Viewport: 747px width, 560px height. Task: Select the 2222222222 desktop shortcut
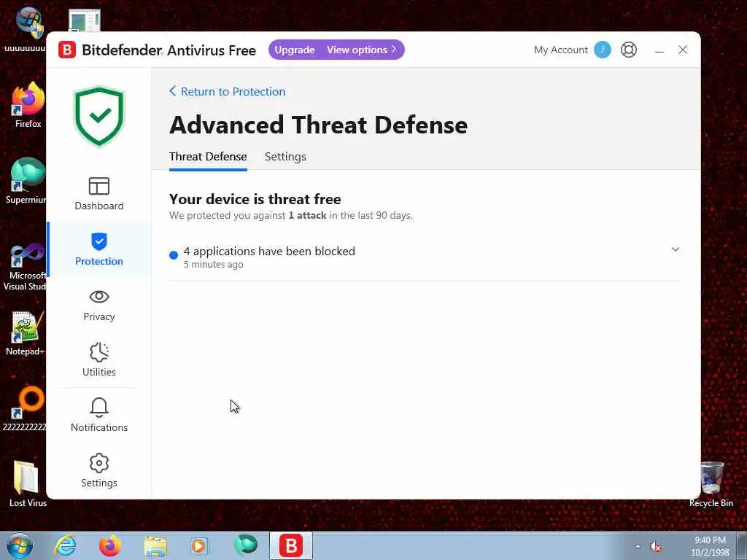(x=25, y=408)
